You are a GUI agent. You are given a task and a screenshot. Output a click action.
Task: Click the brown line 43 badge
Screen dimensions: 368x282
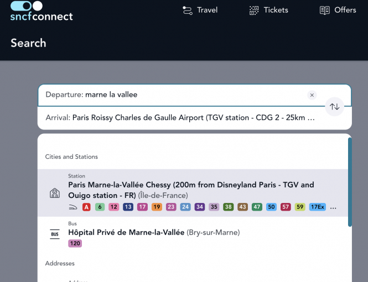[243, 207]
